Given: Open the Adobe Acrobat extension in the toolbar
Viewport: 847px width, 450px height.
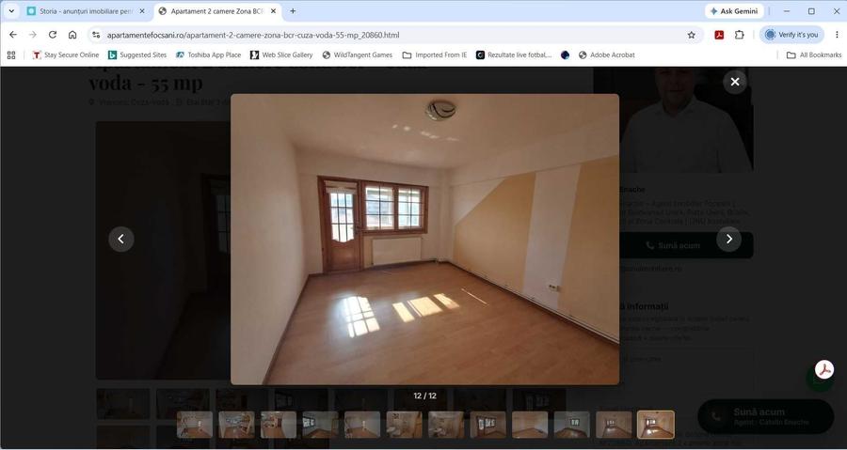Looking at the screenshot, I should [x=719, y=35].
